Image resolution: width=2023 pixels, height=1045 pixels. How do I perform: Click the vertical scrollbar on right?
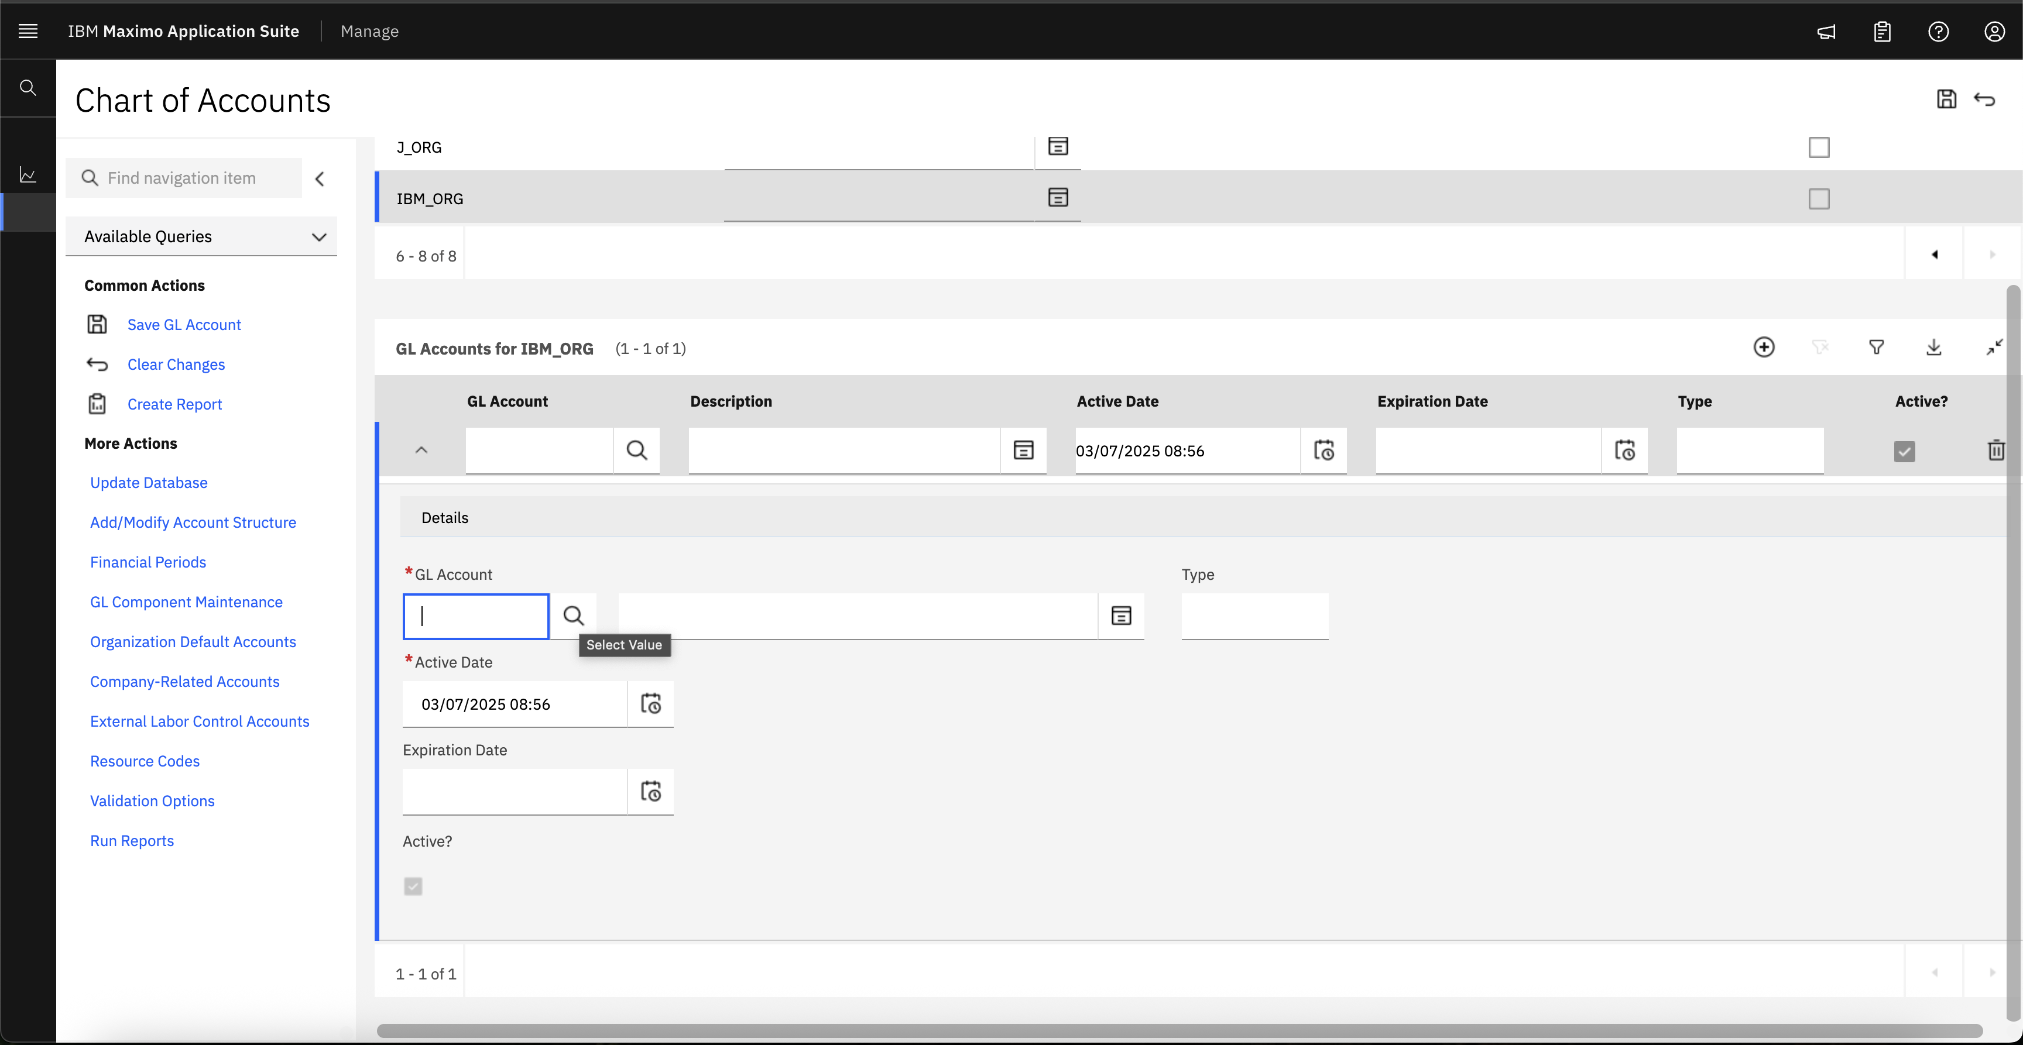click(x=2013, y=652)
